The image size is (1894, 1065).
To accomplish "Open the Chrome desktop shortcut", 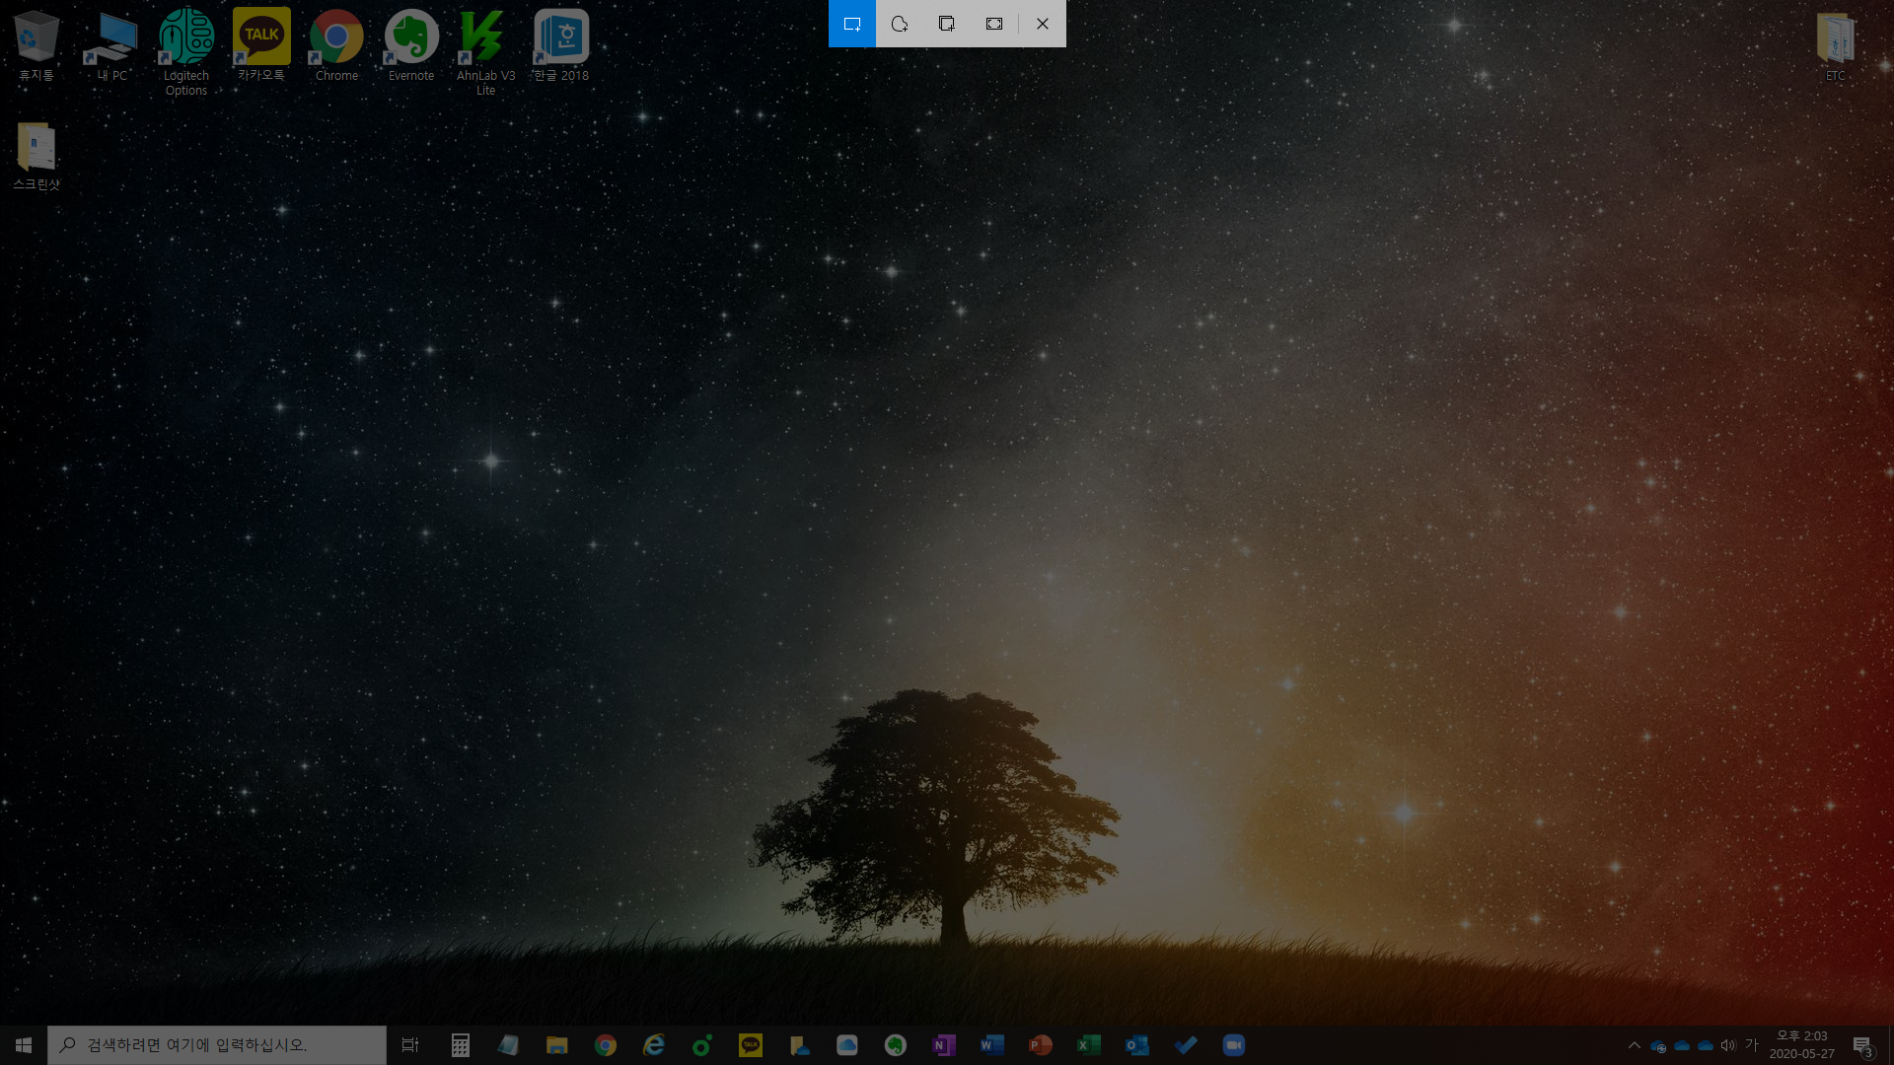I will (x=336, y=45).
